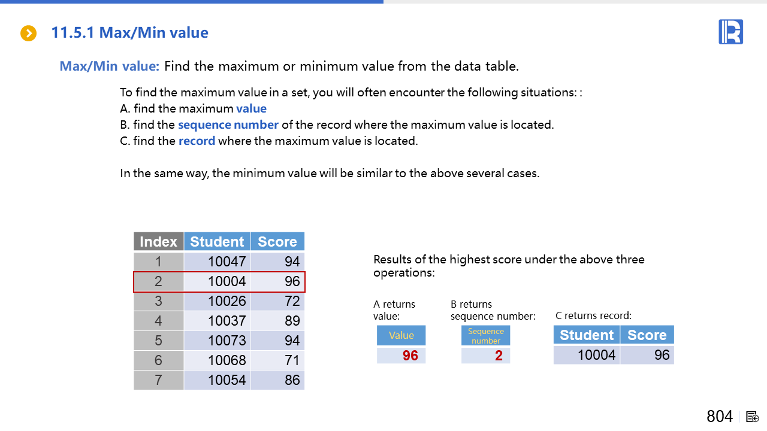767x431 pixels.
Task: Click the red 96 result value
Action: pos(410,356)
